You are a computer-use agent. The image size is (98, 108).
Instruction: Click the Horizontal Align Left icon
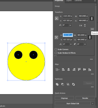coord(63,69)
